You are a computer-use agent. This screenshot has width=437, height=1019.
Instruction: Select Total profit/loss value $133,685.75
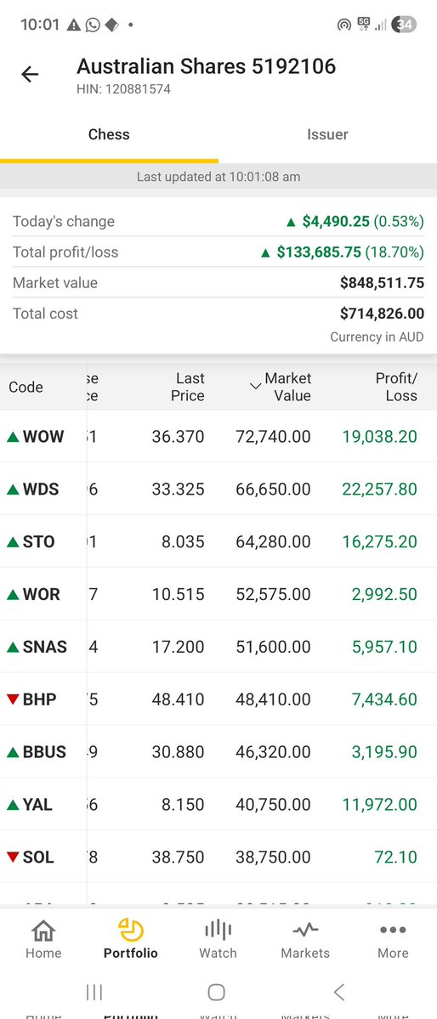319,252
